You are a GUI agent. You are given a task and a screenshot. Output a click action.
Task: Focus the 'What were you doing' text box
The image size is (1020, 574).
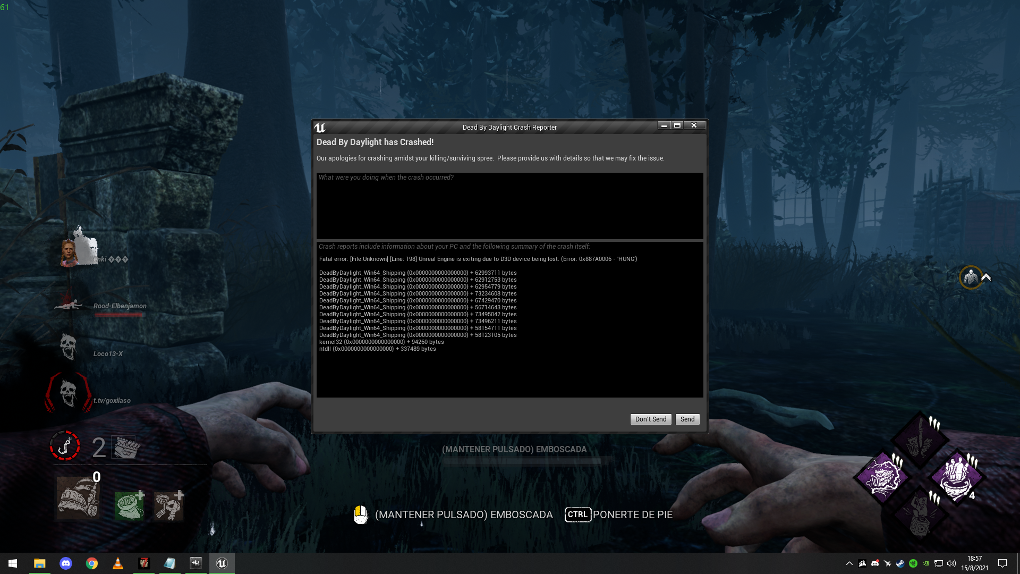click(x=509, y=206)
